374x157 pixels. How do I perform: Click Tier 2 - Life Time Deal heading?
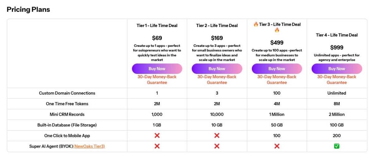(217, 25)
